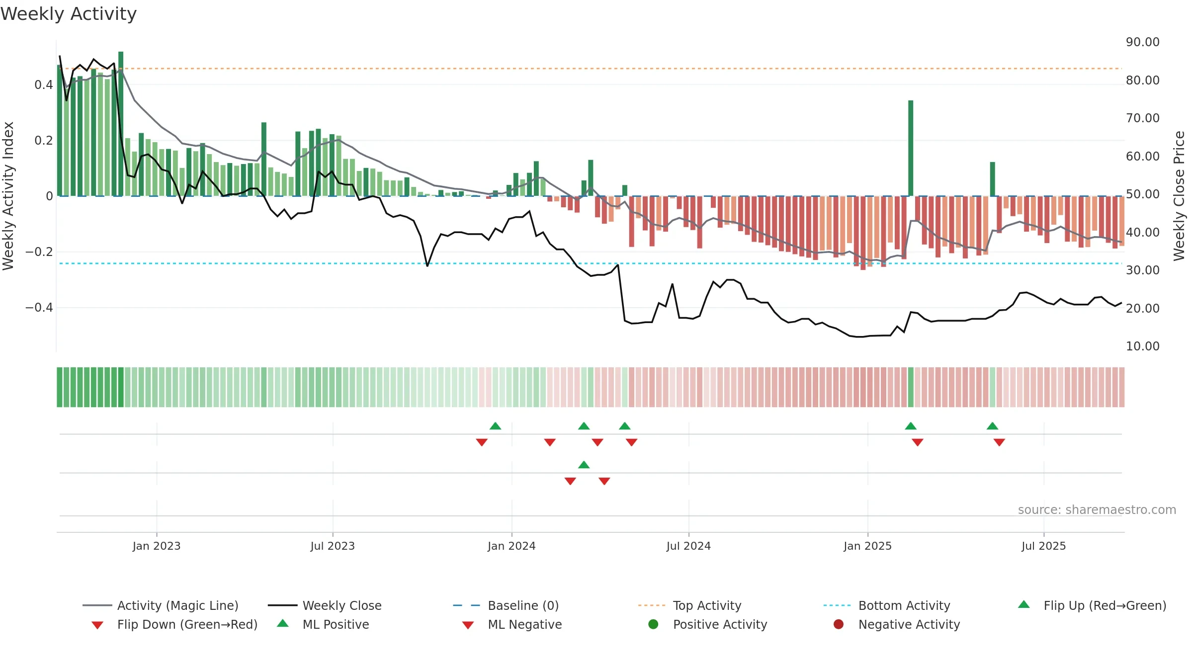This screenshot has height=671, width=1193.
Task: Click the 80.00 price tick label
Action: pyautogui.click(x=1143, y=80)
